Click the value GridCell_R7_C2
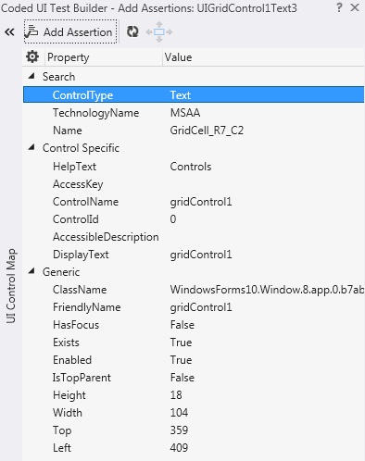Image resolution: width=365 pixels, height=461 pixels. [207, 131]
